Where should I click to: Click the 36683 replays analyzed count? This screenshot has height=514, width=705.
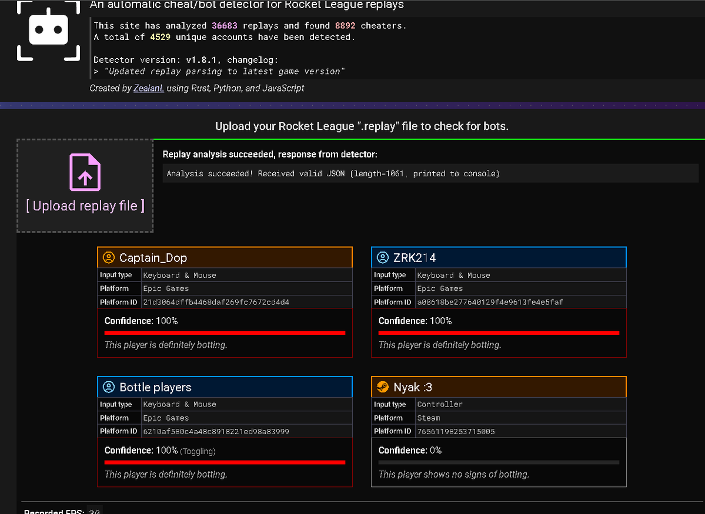tap(225, 26)
